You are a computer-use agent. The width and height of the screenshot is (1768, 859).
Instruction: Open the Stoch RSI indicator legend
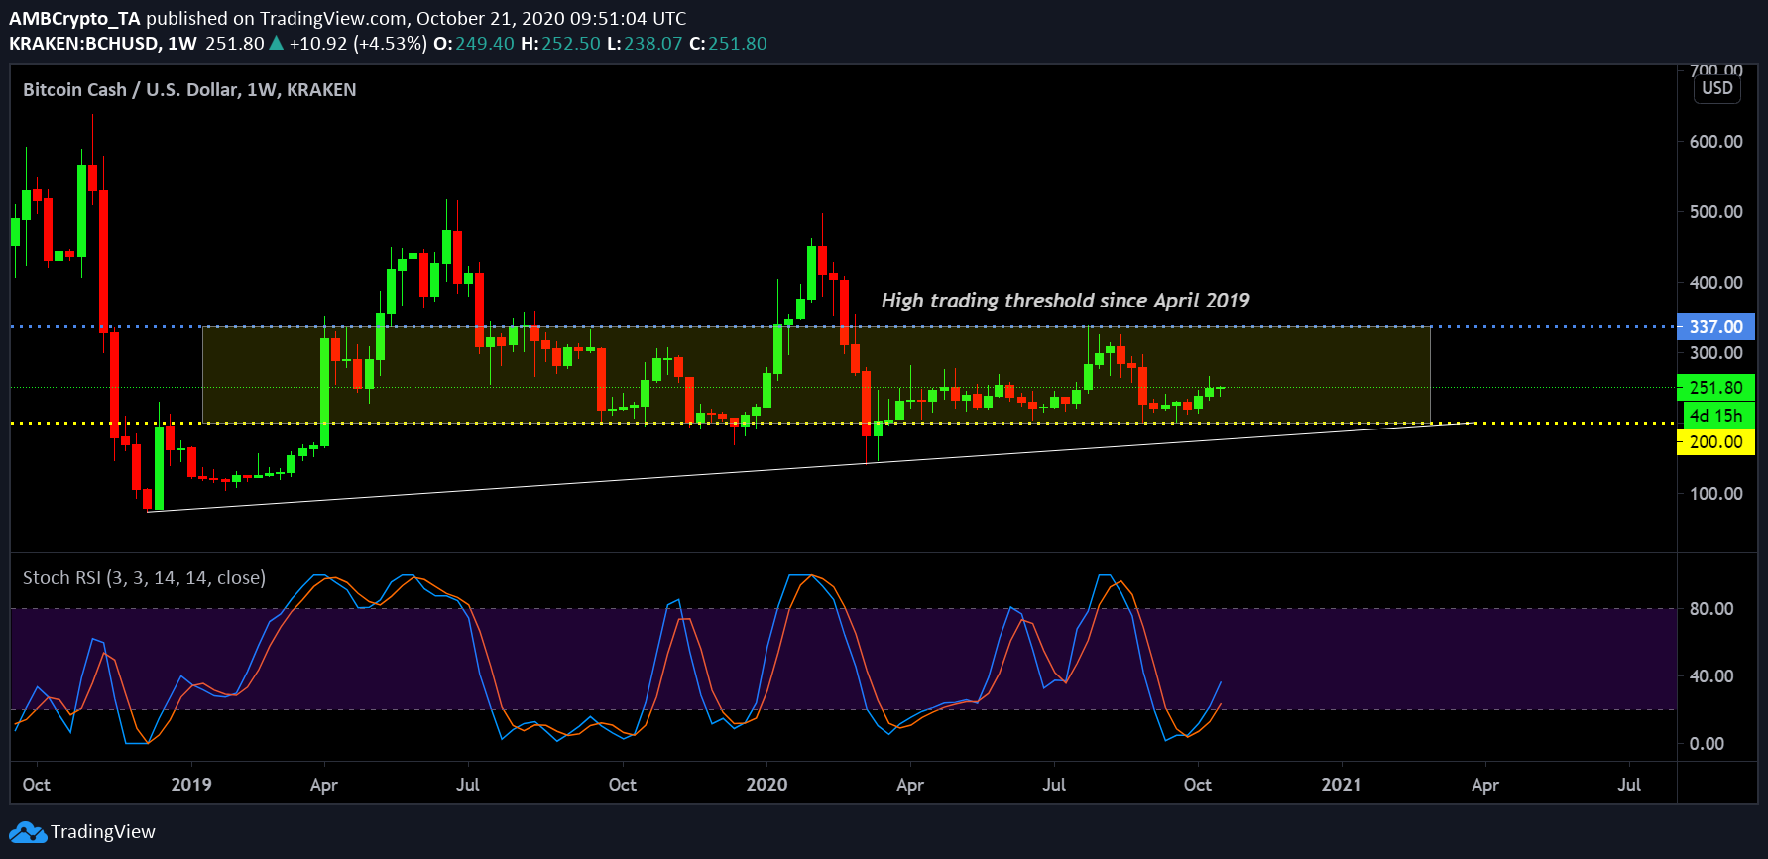tap(144, 577)
